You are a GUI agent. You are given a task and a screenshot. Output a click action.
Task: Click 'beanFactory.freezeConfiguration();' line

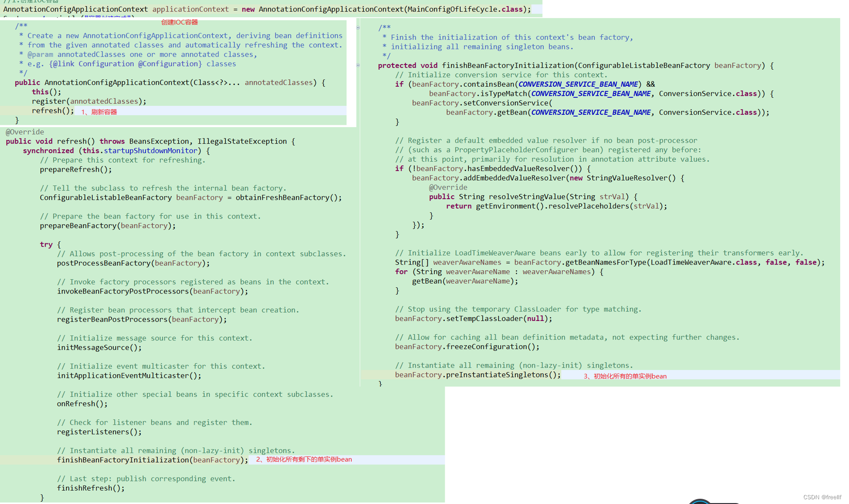click(x=467, y=347)
